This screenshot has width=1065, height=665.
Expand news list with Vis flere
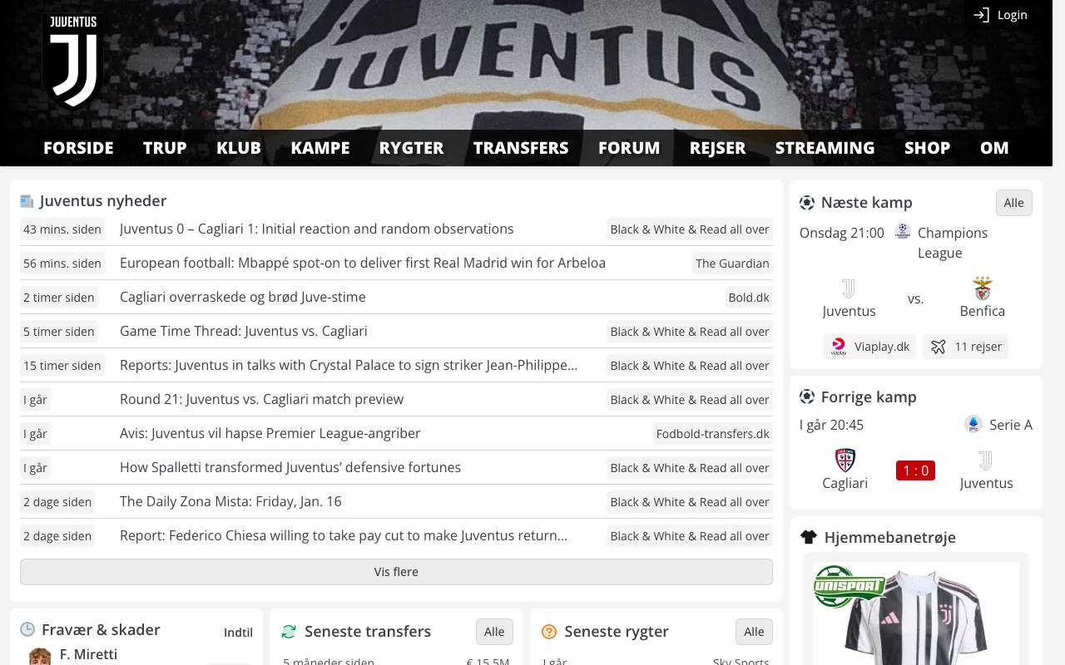pos(396,572)
